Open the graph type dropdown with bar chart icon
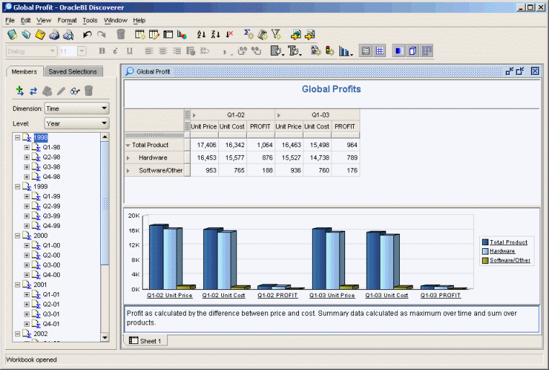 [346, 51]
